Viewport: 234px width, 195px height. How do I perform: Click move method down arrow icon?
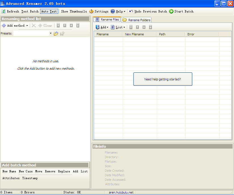71,25
